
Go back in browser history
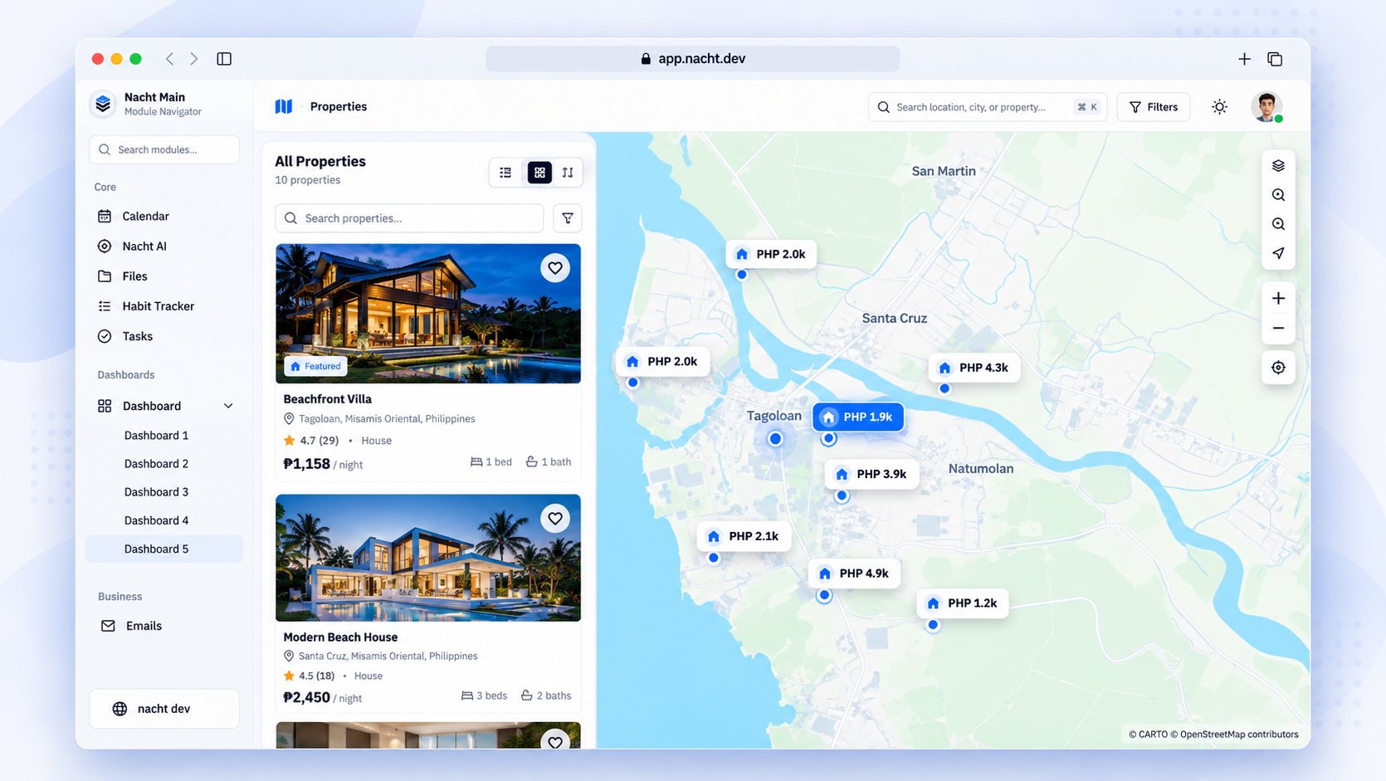click(x=169, y=59)
